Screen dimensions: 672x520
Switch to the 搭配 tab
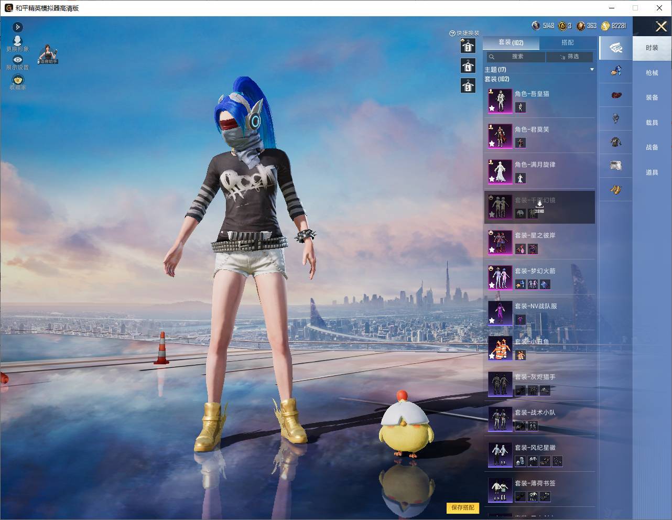568,42
